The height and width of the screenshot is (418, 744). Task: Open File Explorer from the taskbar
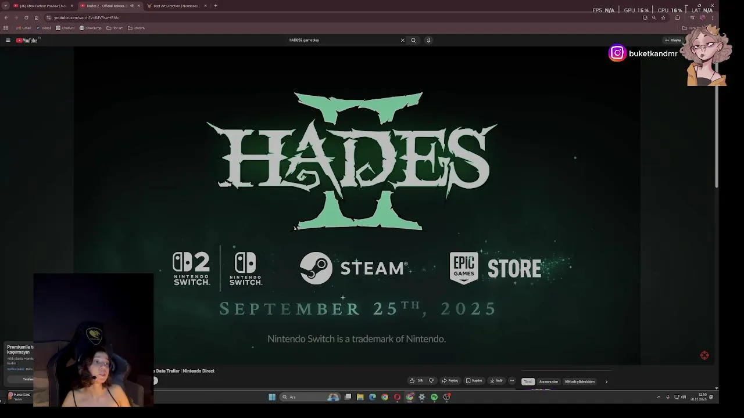pyautogui.click(x=360, y=397)
